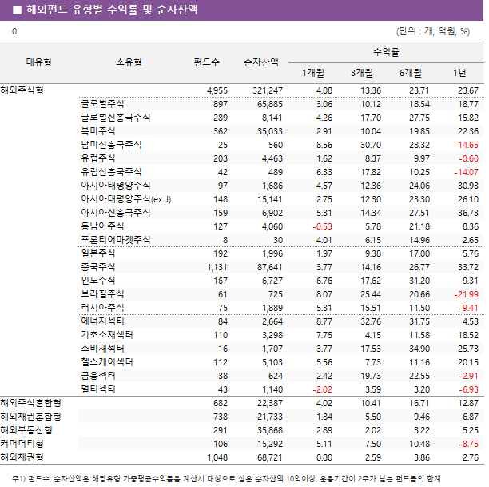Click the 수익률 group header

point(386,52)
